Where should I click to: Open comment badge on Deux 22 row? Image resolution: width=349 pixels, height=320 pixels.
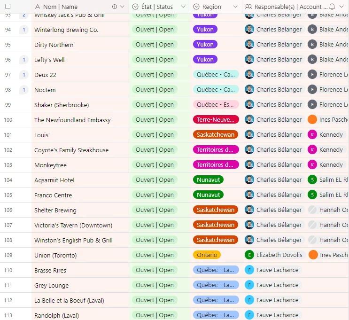pyautogui.click(x=24, y=75)
